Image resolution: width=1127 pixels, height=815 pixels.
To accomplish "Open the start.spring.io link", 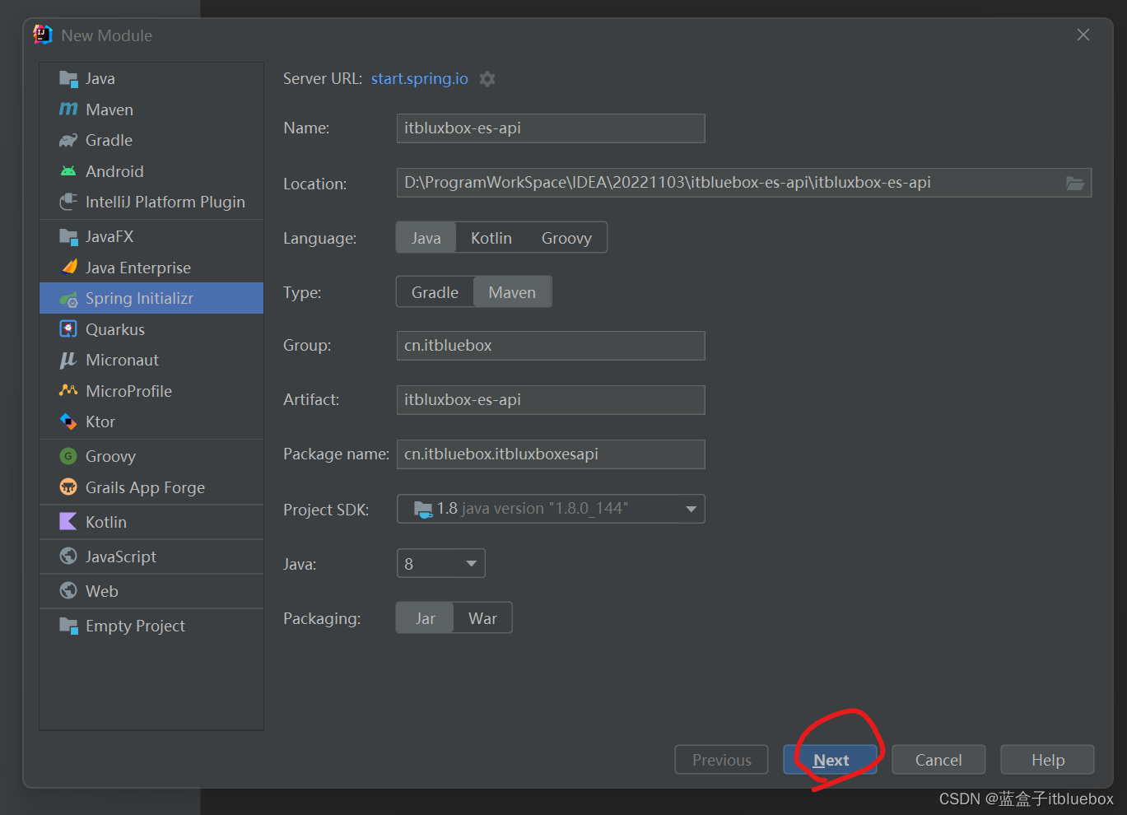I will pos(419,78).
